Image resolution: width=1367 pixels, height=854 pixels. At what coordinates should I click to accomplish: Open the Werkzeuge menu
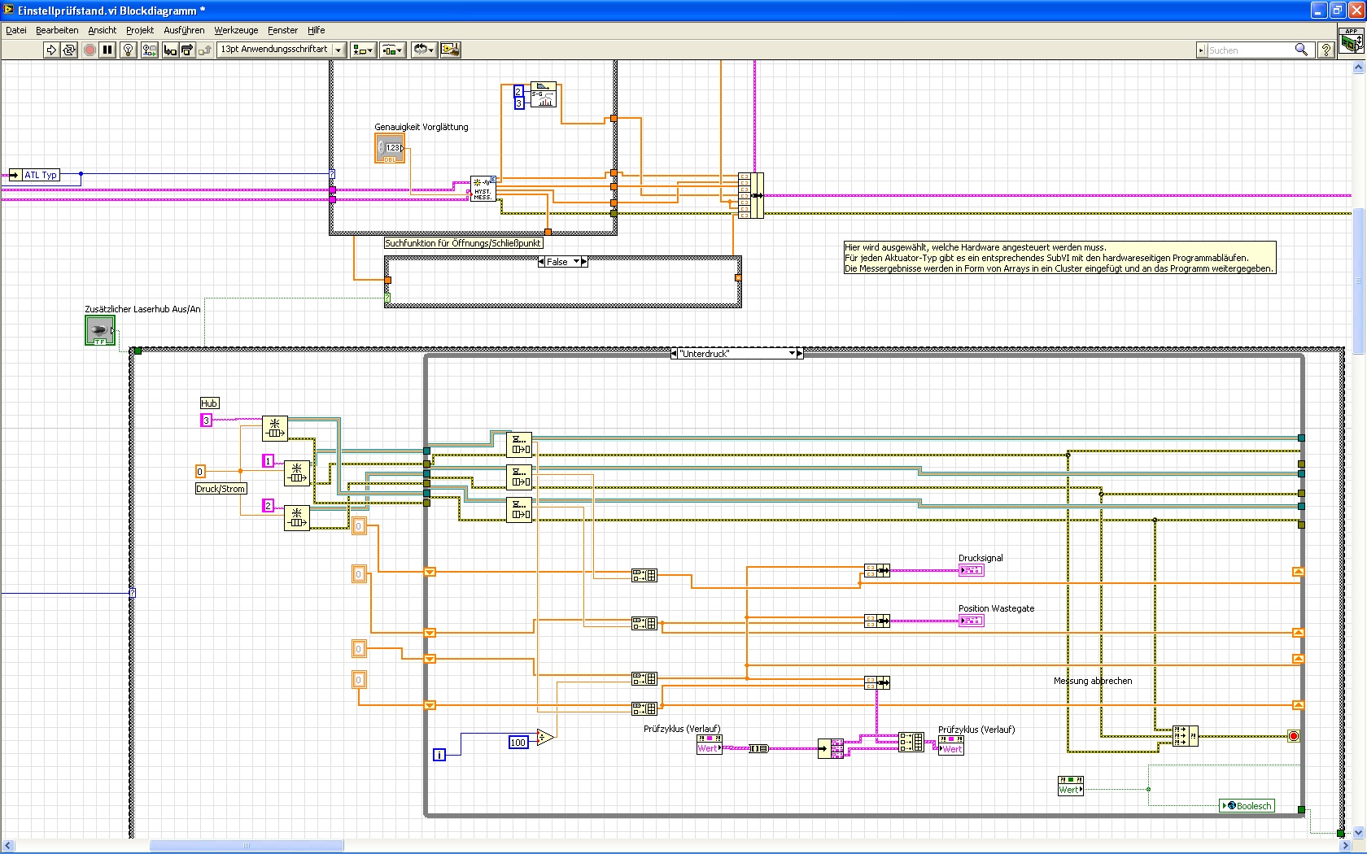(236, 30)
